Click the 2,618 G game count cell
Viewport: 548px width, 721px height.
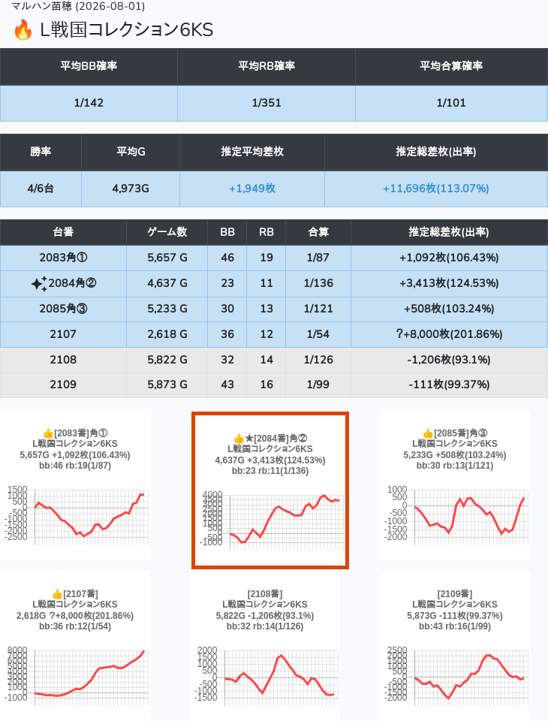167,334
